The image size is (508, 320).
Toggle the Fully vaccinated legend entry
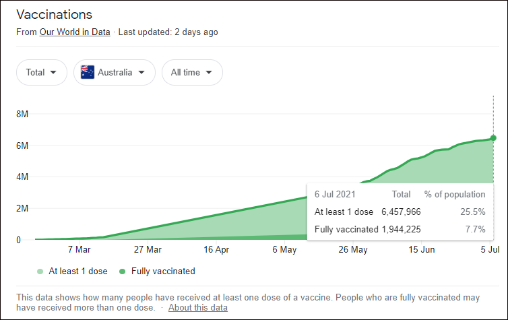pos(163,271)
